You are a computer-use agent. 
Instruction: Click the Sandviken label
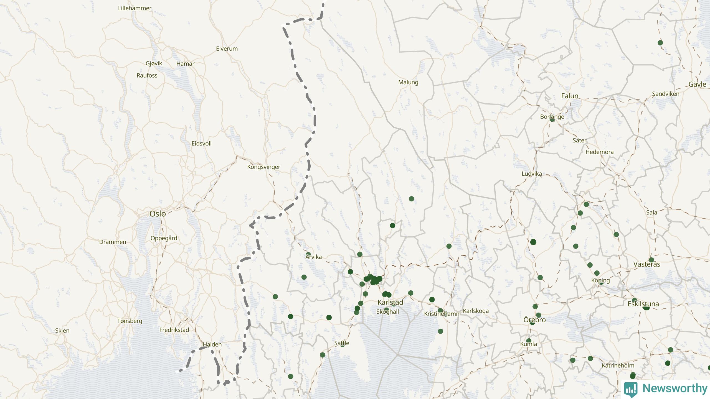click(666, 94)
